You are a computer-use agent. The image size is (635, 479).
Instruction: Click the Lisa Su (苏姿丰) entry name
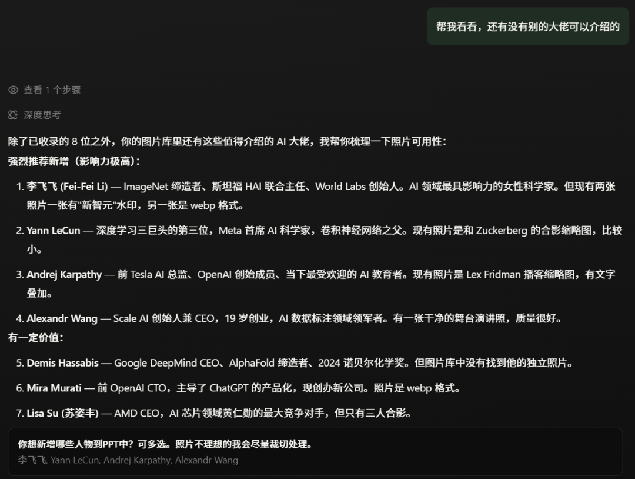[62, 414]
